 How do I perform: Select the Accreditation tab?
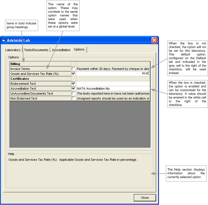click(61, 50)
